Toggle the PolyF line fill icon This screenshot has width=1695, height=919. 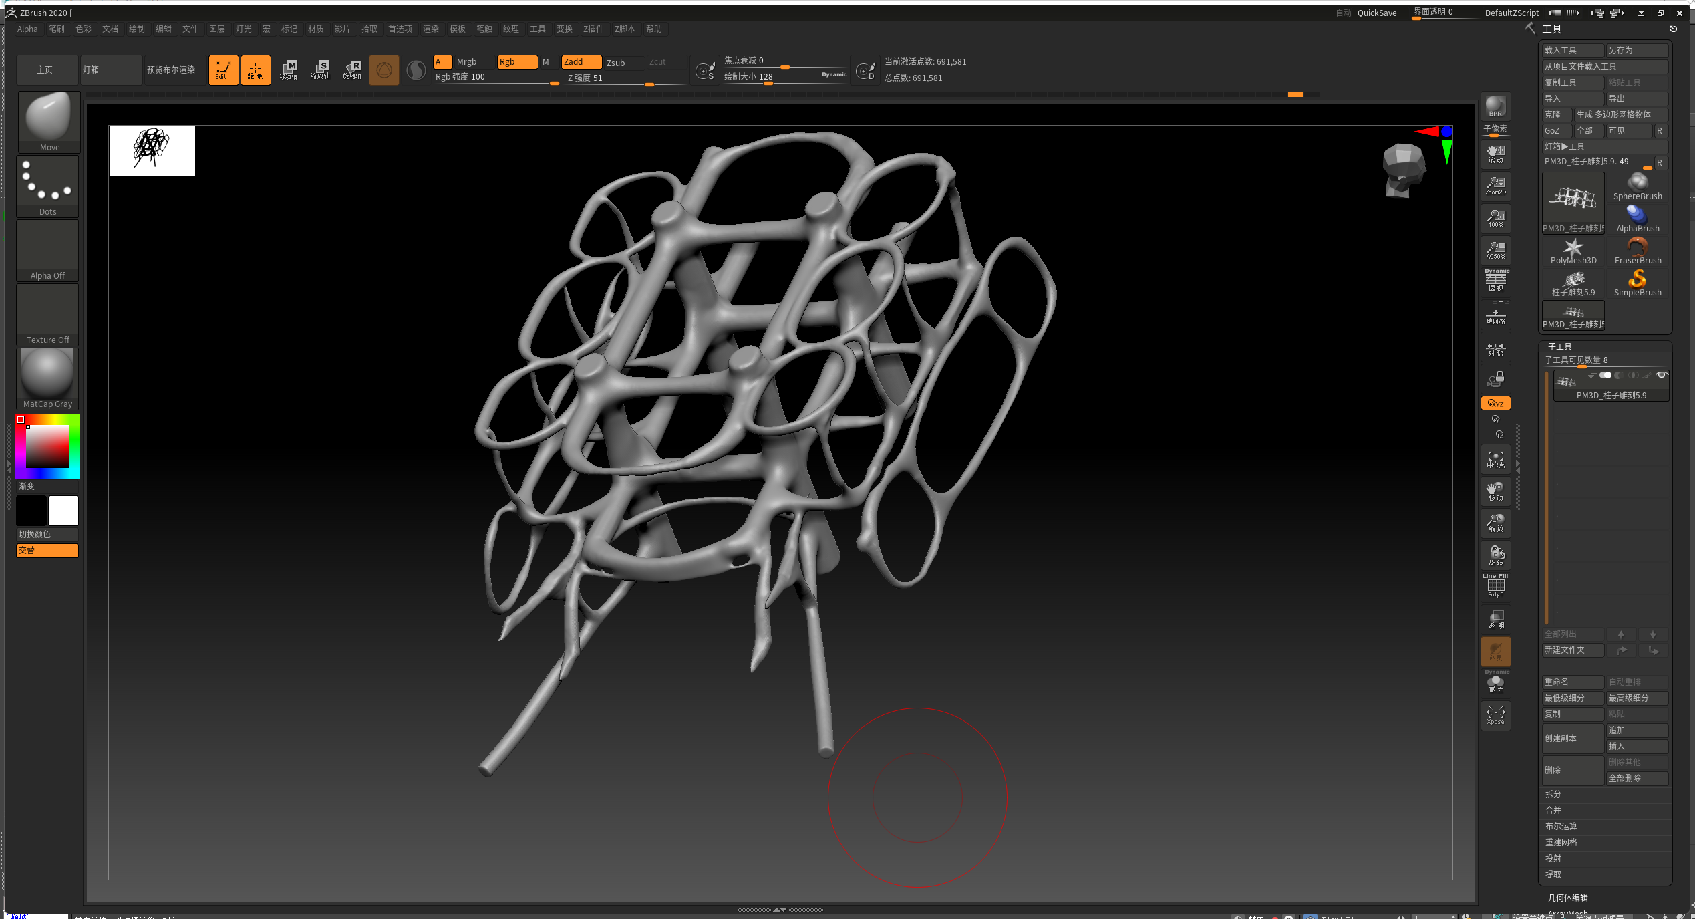(1495, 586)
